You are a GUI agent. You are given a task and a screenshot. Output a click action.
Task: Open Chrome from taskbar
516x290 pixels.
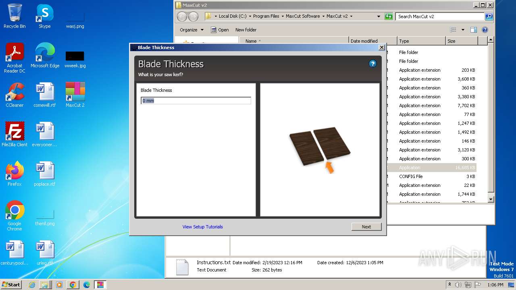73,285
